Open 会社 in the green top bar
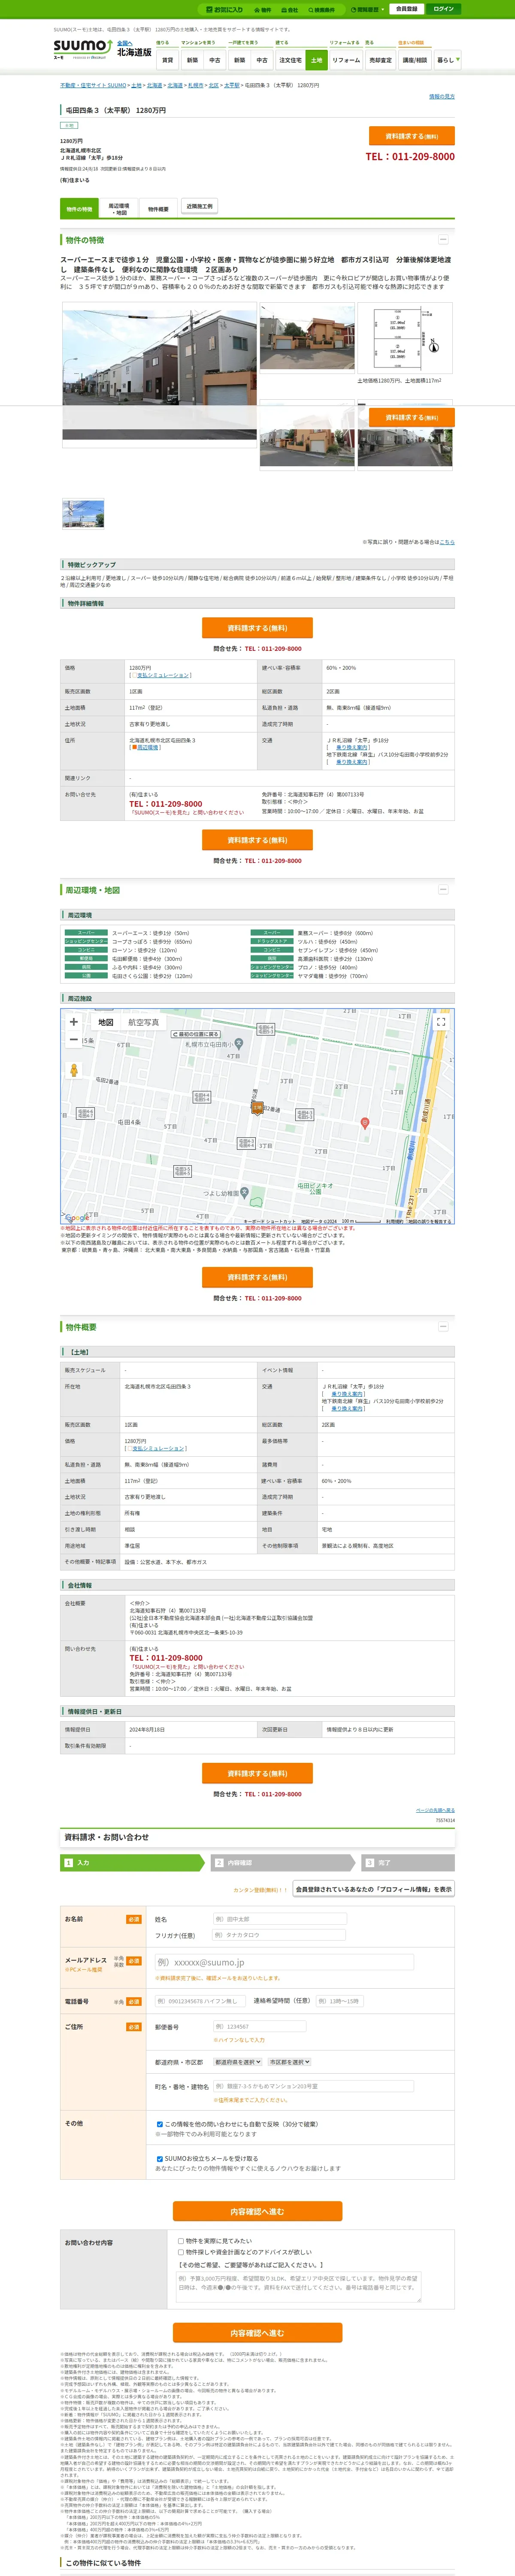The width and height of the screenshot is (515, 2576). (290, 9)
